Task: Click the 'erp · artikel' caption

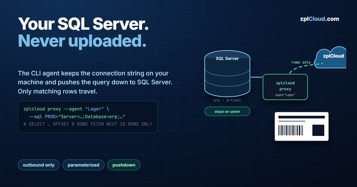Action: click(227, 100)
